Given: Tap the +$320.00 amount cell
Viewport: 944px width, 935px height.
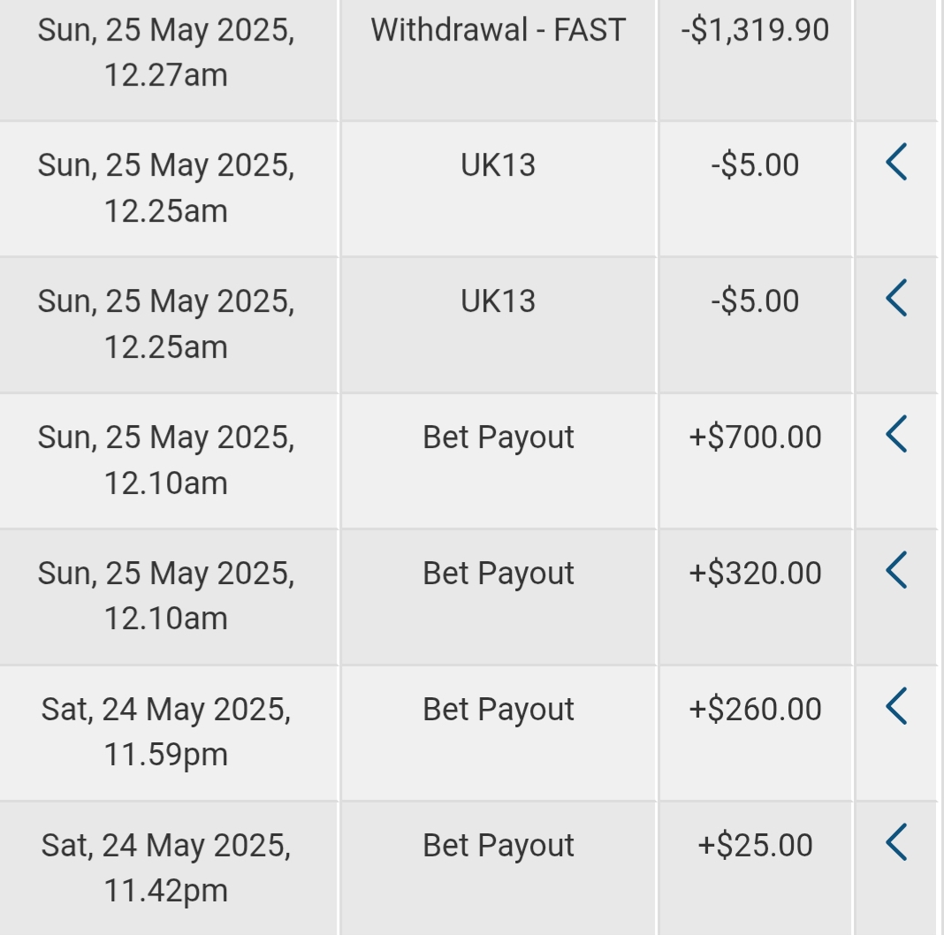Looking at the screenshot, I should [755, 574].
